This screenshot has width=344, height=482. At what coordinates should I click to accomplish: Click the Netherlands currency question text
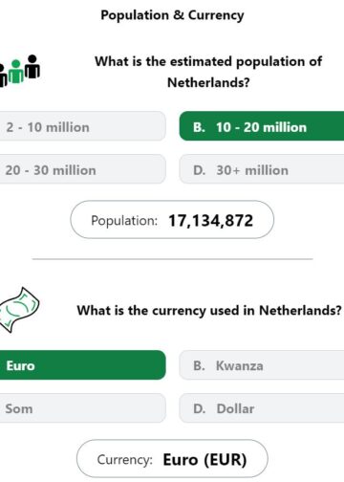point(209,310)
